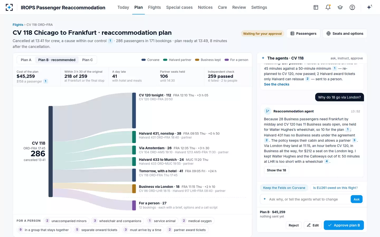
Task: Approve plan B
Action: point(344,225)
